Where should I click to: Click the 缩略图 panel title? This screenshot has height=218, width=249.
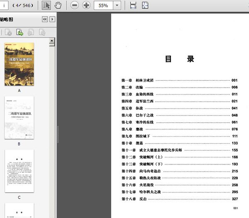6,20
